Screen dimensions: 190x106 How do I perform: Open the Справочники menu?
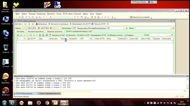click(41, 14)
